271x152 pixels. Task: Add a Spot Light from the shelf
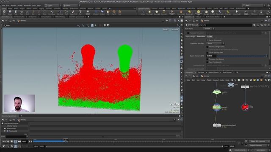[x=157, y=12]
